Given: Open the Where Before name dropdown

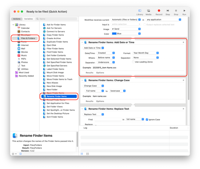Looking at the screenshot, I should pos(106,58).
